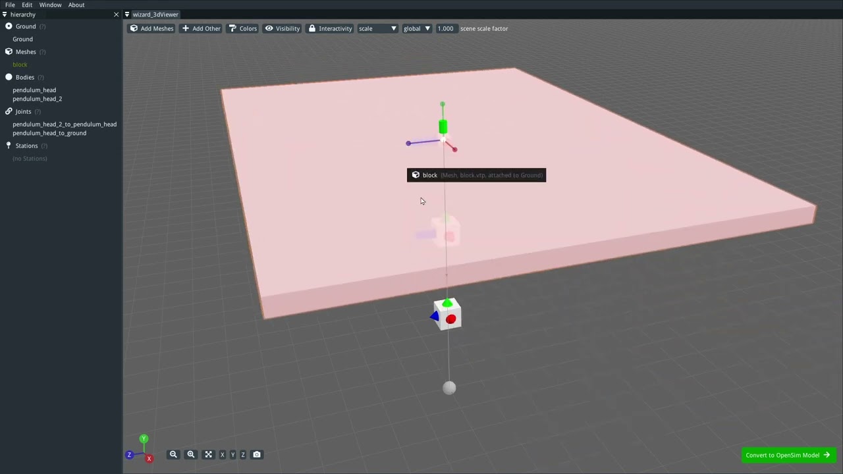
Task: Open the About menu
Action: 76,5
